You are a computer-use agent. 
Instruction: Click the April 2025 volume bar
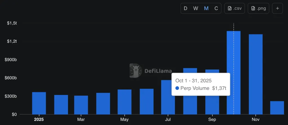(103, 104)
